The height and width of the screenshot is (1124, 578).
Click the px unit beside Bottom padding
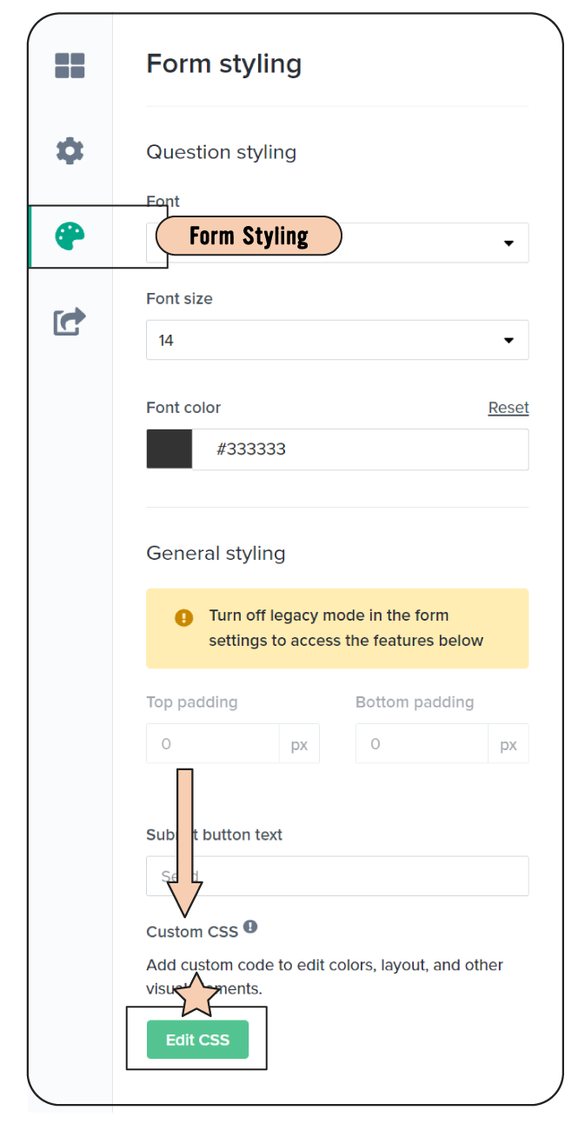508,745
